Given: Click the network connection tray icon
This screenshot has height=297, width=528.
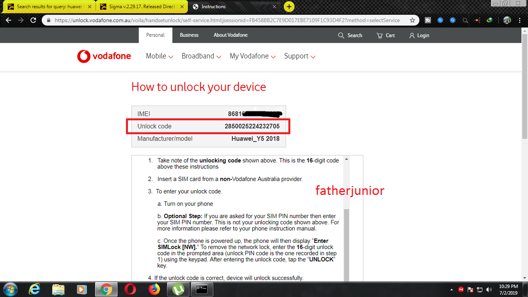Looking at the screenshot, I should point(480,290).
